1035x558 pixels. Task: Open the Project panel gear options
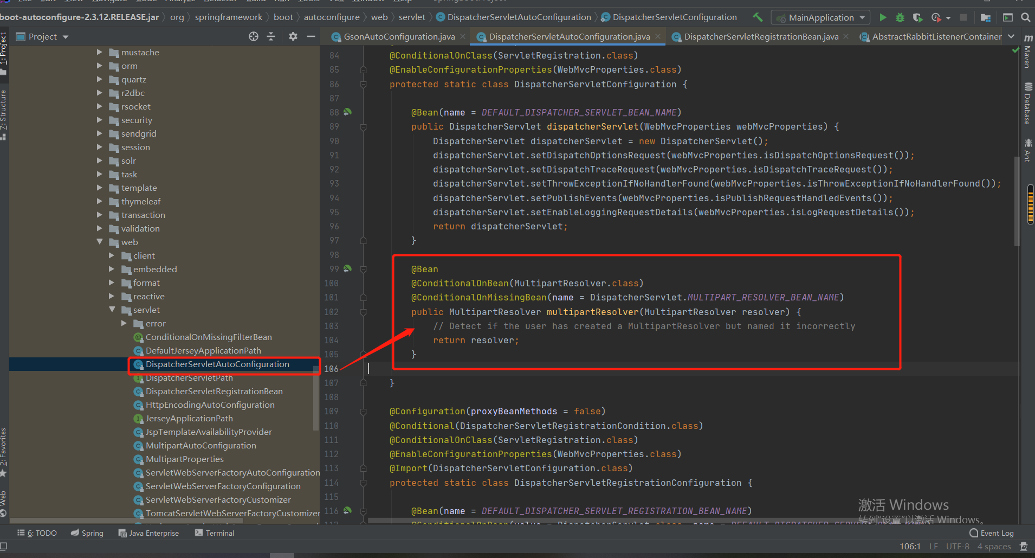click(293, 36)
